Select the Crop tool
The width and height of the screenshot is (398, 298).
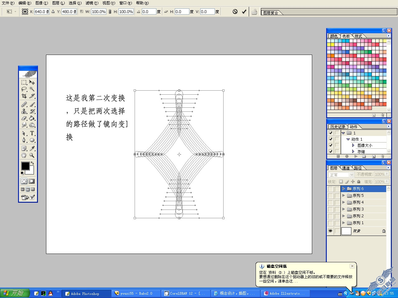tap(24, 96)
